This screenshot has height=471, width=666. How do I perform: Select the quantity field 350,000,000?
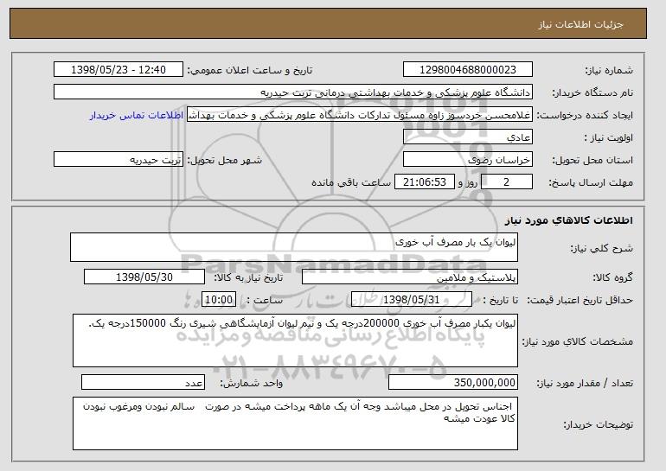(x=453, y=382)
